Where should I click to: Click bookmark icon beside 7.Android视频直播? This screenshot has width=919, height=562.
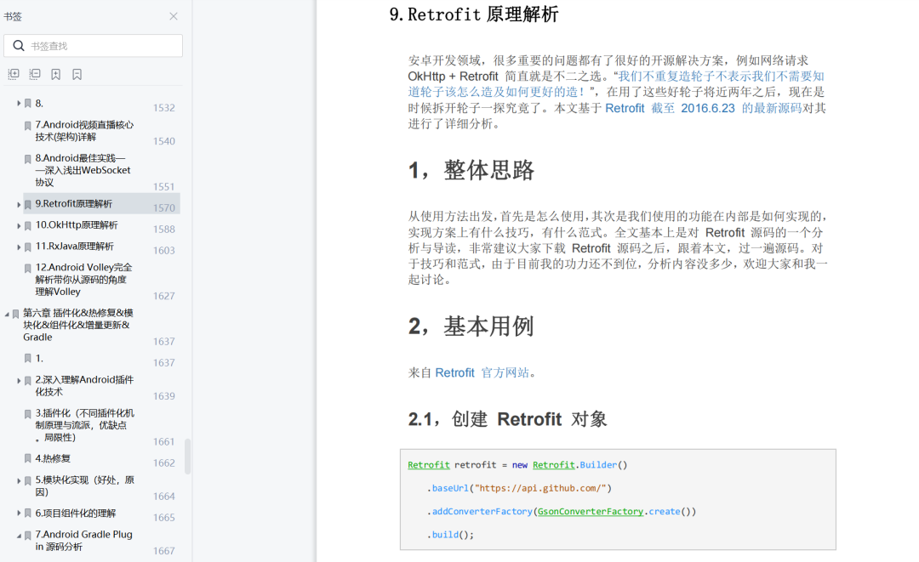coord(27,125)
